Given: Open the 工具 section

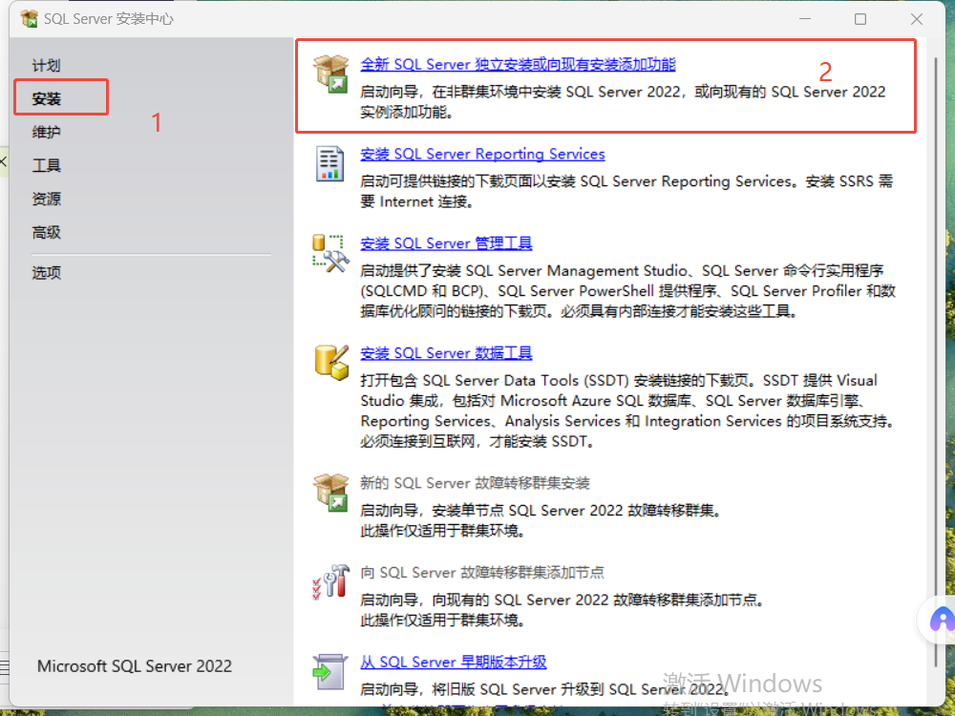Looking at the screenshot, I should pyautogui.click(x=46, y=164).
